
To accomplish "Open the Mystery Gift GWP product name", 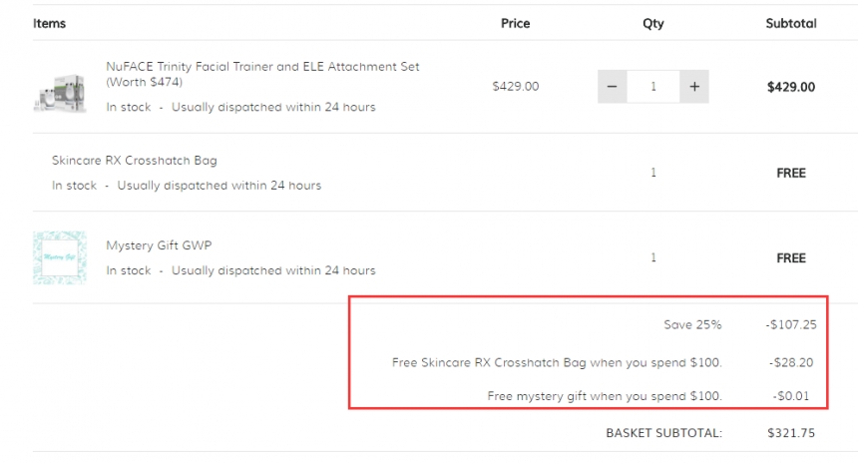I will point(159,245).
